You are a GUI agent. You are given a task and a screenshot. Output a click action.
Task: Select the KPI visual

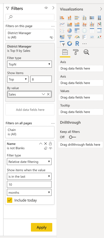click(99, 37)
